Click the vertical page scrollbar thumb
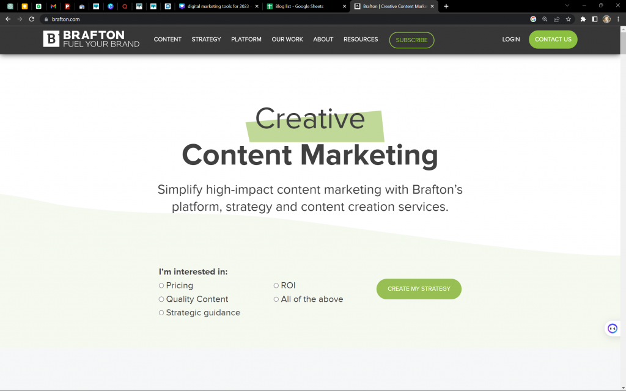 (623, 43)
